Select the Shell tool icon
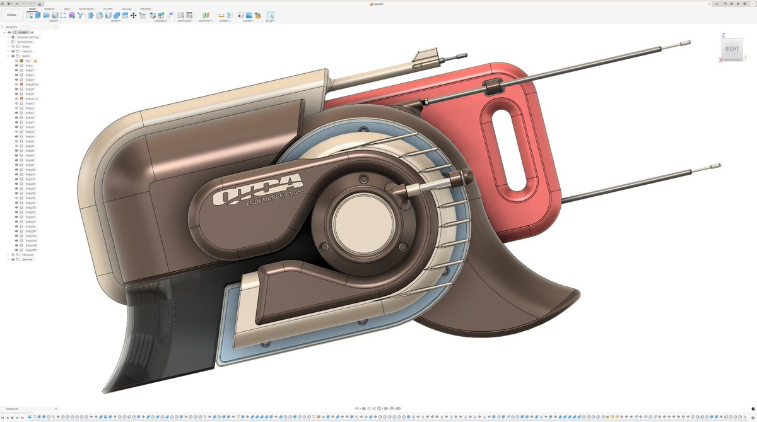Viewport: 757px width, 422px height. pos(108,15)
